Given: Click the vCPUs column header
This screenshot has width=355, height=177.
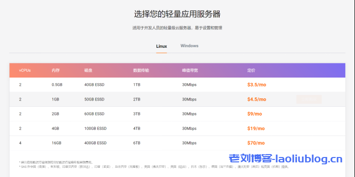Looking at the screenshot, I should click(x=25, y=70).
